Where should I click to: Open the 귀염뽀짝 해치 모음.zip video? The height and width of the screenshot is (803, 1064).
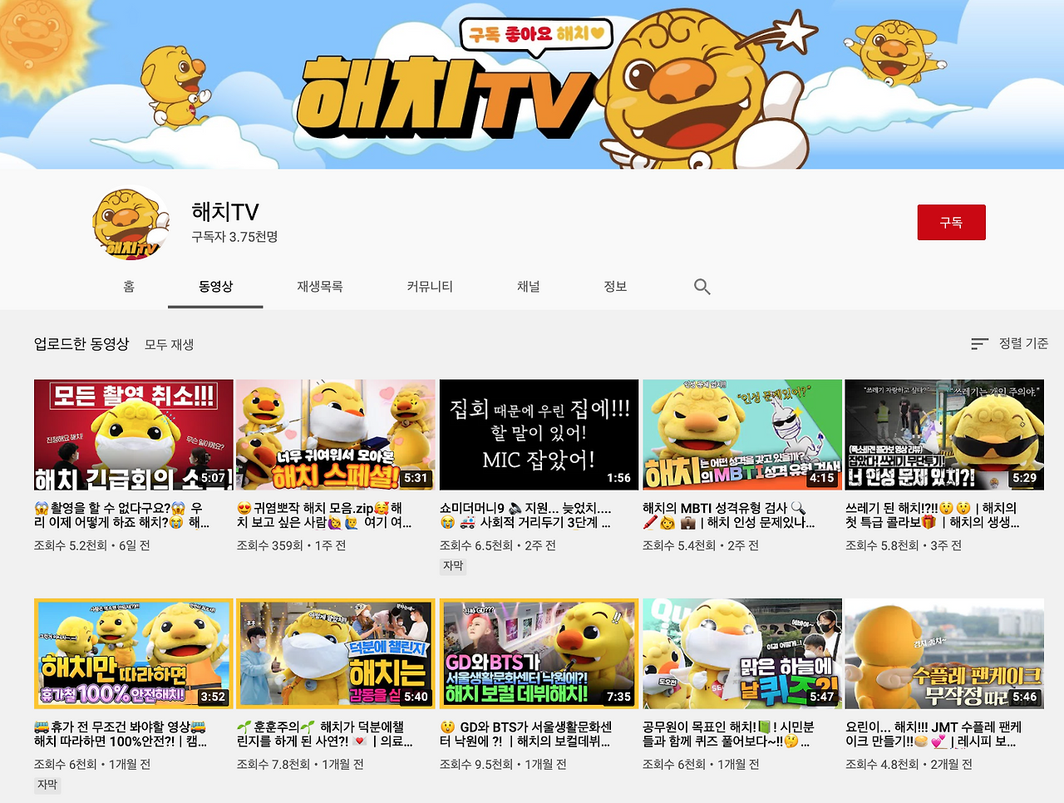click(x=336, y=434)
